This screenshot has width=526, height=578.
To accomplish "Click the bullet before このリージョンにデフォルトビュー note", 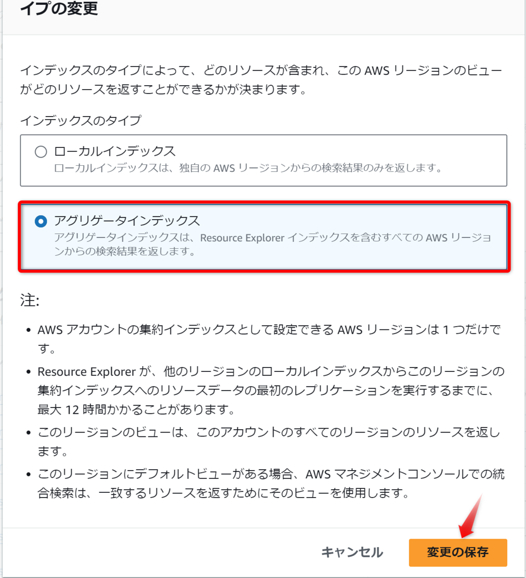I will (x=28, y=476).
